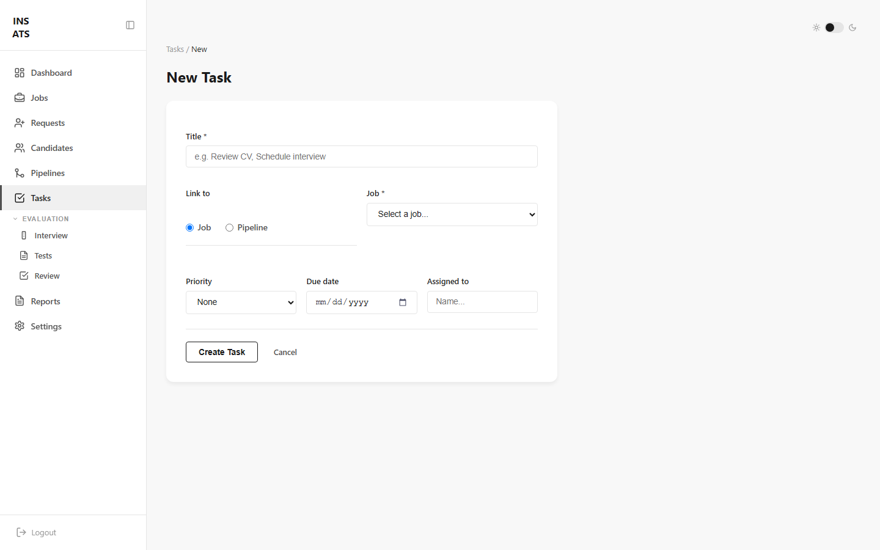
Task: Collapse the Evaluation section chevron
Action: pos(15,219)
